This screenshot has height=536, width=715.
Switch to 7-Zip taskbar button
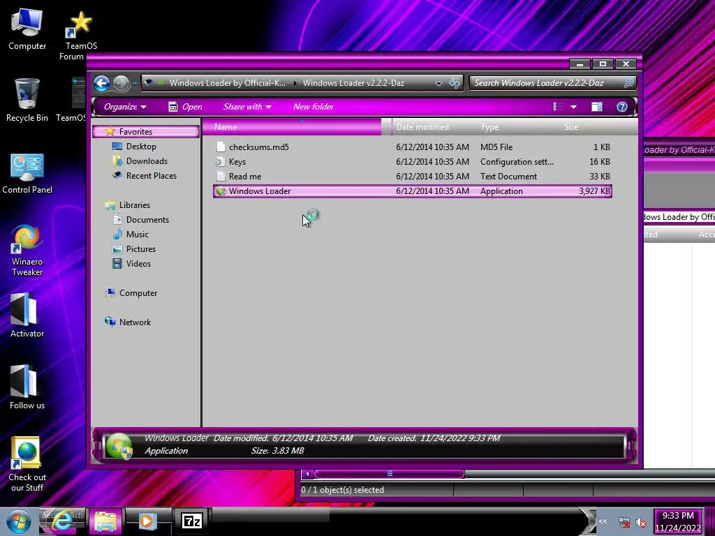pyautogui.click(x=192, y=521)
